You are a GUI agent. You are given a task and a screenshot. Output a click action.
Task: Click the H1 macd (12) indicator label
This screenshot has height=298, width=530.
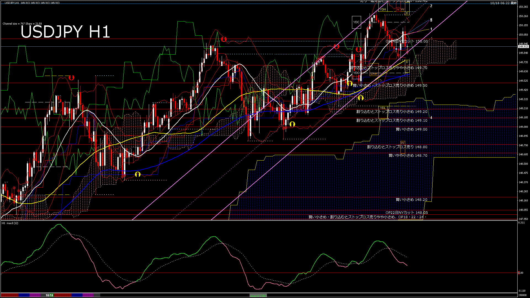click(10, 223)
